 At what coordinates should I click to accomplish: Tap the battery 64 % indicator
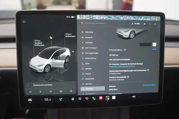point(70,17)
